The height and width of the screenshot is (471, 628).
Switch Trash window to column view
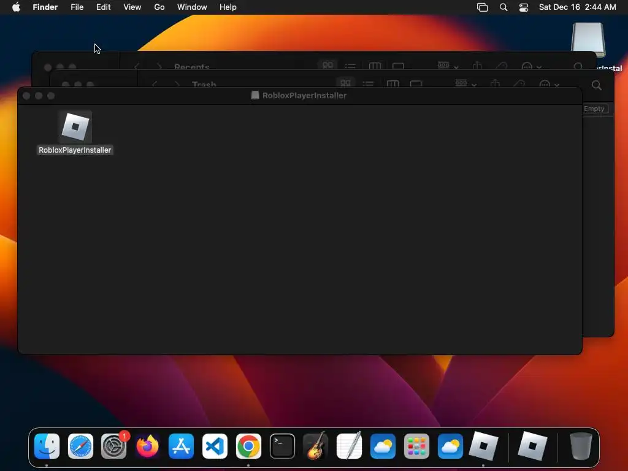[392, 83]
